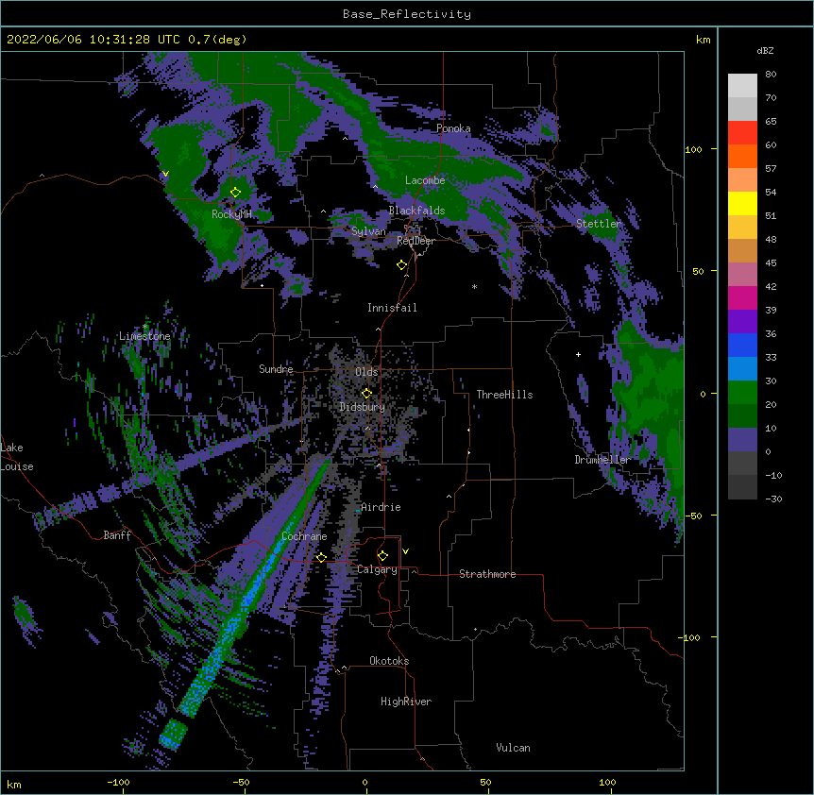The height and width of the screenshot is (795, 814).
Task: Click the yellow V marker northwest of RockyMH
Action: click(x=165, y=174)
